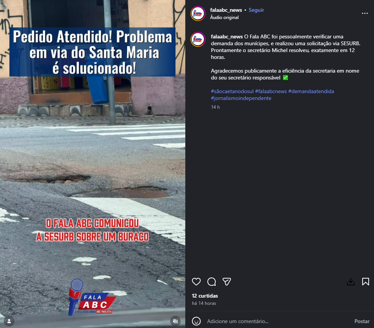
Task: View list of 12 curtidas
Action: pos(205,296)
